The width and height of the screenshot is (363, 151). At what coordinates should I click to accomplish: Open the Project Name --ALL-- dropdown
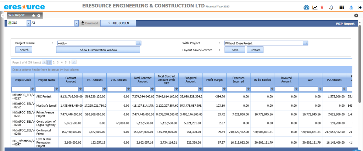coord(139,43)
